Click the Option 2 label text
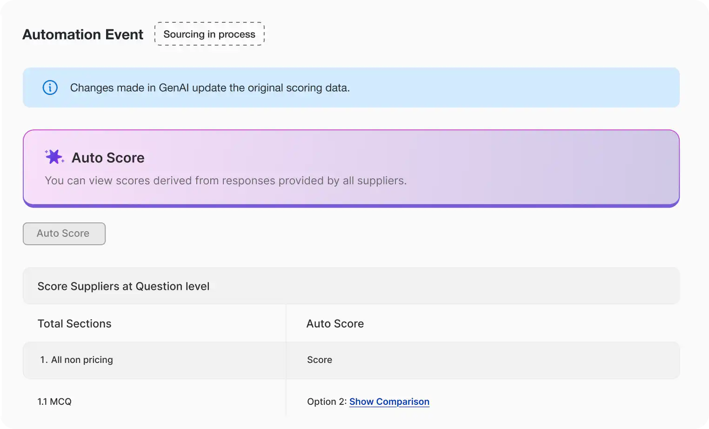Image resolution: width=709 pixels, height=429 pixels. tap(327, 402)
